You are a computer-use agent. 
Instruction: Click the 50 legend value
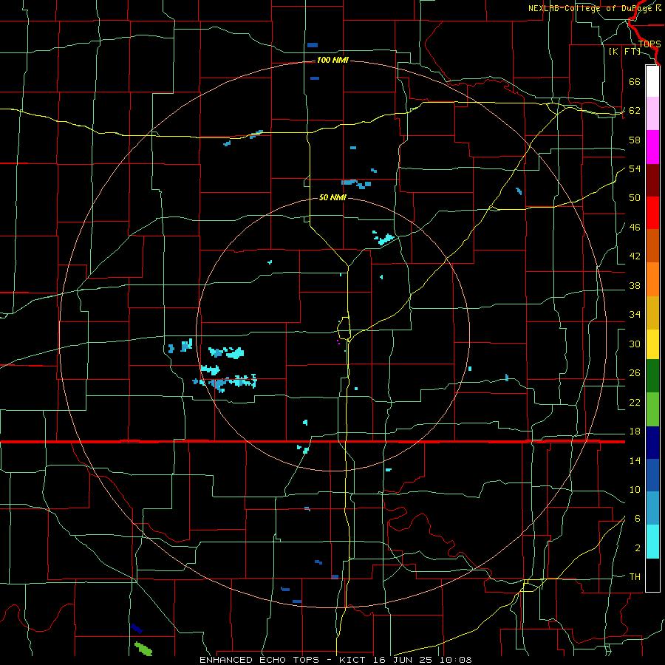coord(635,198)
